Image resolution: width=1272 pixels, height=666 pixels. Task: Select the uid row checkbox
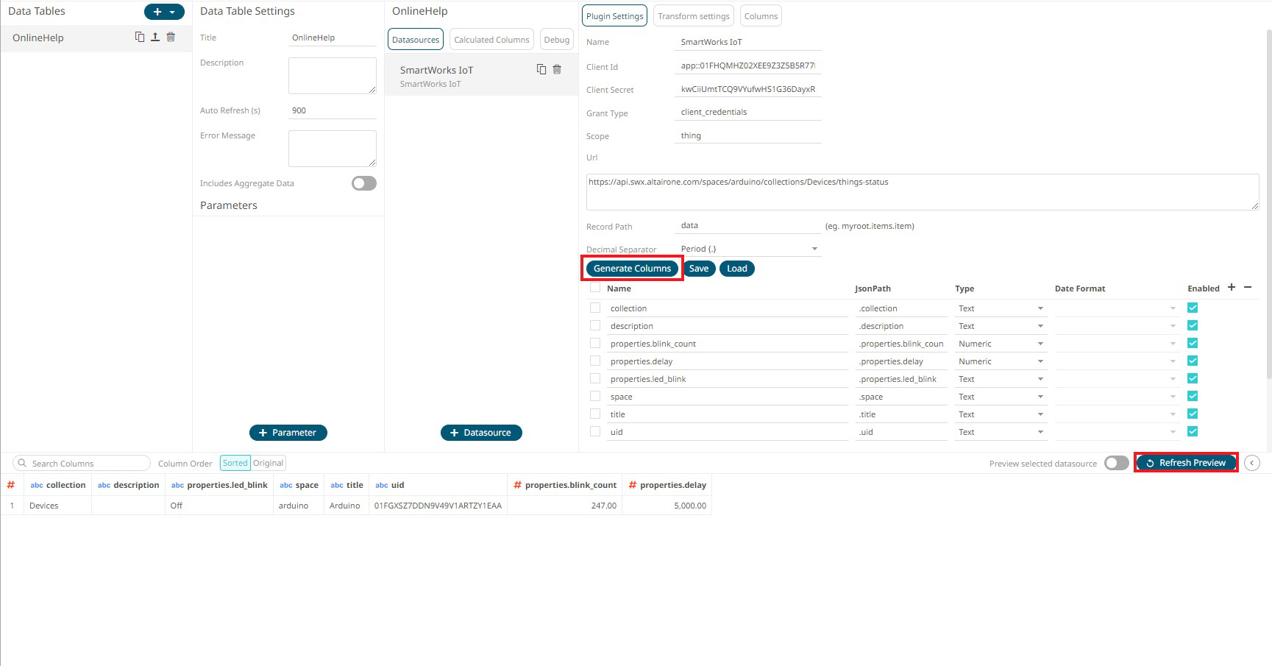[x=595, y=431]
